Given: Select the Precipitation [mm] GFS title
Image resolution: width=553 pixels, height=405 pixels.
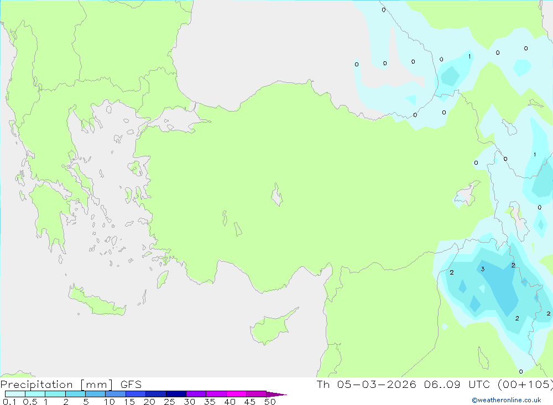Looking at the screenshot, I should 71,384.
